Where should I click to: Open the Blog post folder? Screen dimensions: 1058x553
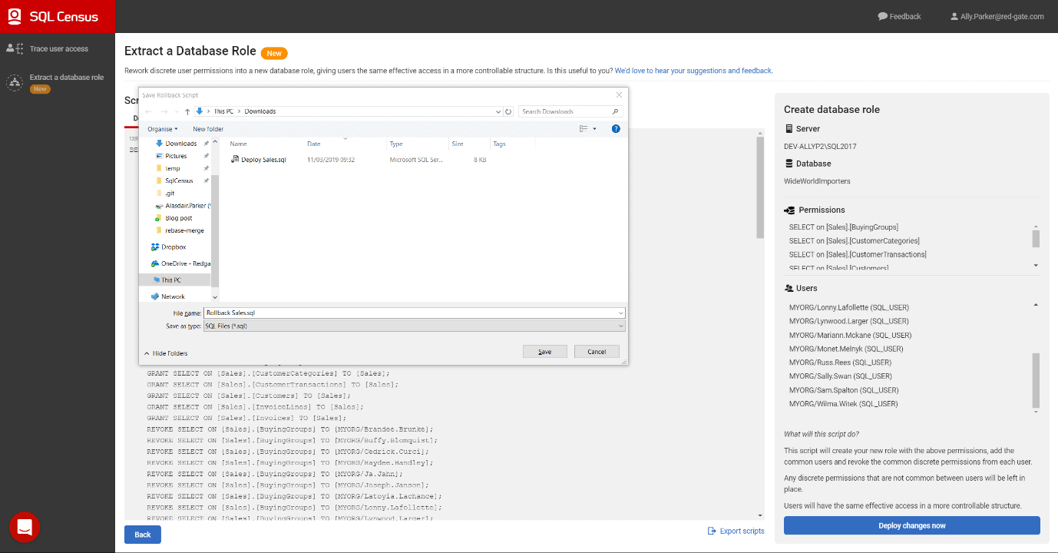[179, 218]
